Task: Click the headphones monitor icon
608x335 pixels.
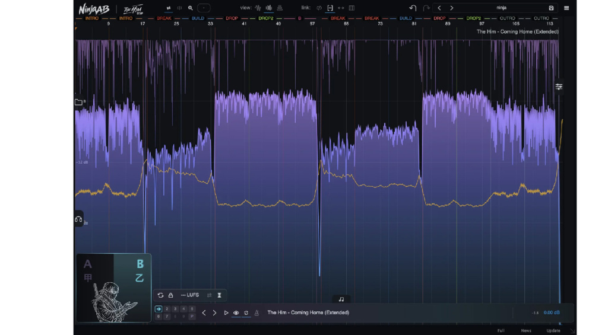Action: [x=78, y=219]
